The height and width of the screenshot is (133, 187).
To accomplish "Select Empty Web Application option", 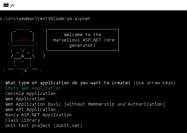I will (x=33, y=88).
